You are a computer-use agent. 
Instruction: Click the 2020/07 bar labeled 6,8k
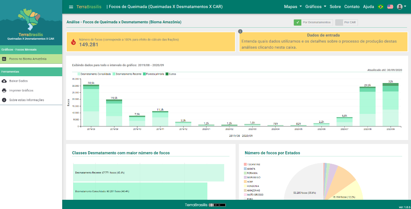point(344,122)
